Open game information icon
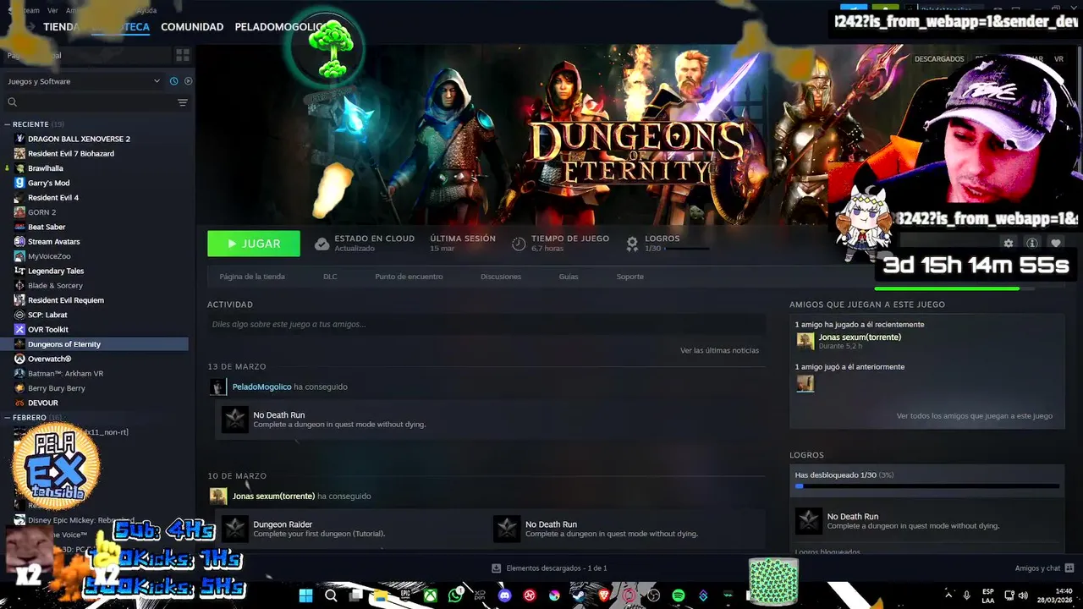Viewport: 1083px width, 609px height. pyautogui.click(x=1031, y=244)
